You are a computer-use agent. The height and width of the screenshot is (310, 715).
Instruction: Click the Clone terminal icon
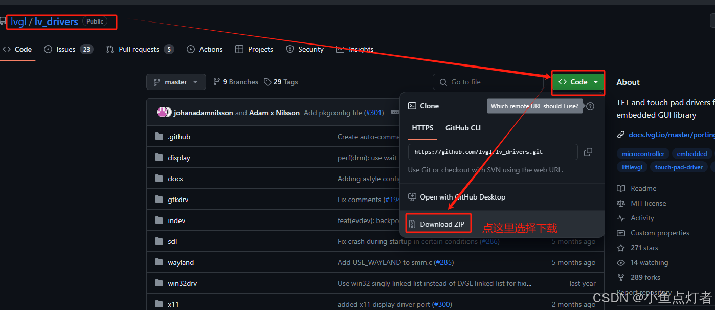coord(412,106)
